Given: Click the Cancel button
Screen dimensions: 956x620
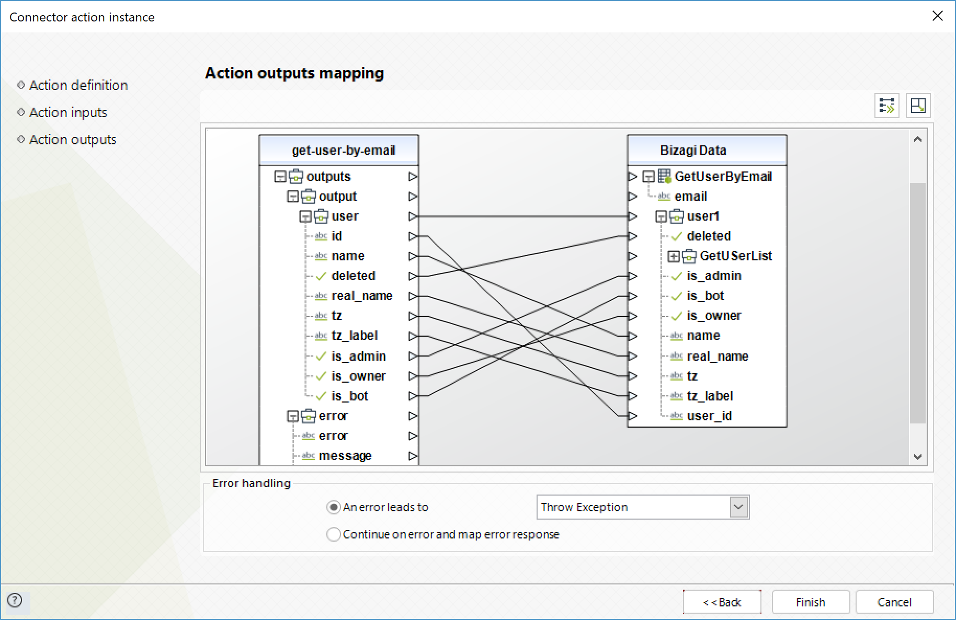Looking at the screenshot, I should coord(894,602).
